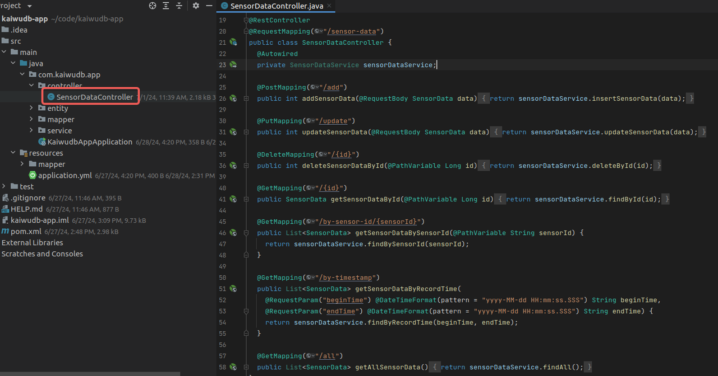718x376 pixels.
Task: Select the SensorDataController.java editor tab
Action: [277, 6]
